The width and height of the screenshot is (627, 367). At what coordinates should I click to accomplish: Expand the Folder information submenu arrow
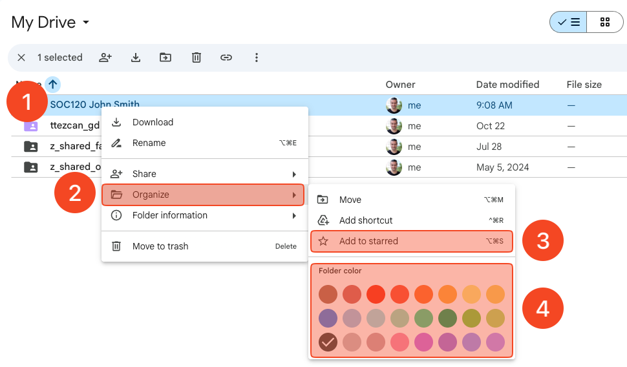click(294, 216)
